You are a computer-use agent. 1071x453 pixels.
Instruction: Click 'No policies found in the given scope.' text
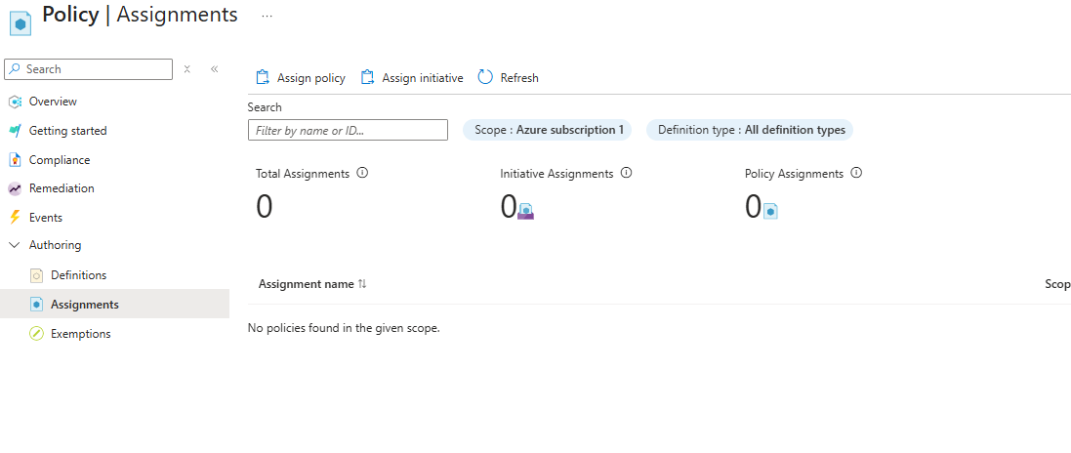click(x=344, y=328)
